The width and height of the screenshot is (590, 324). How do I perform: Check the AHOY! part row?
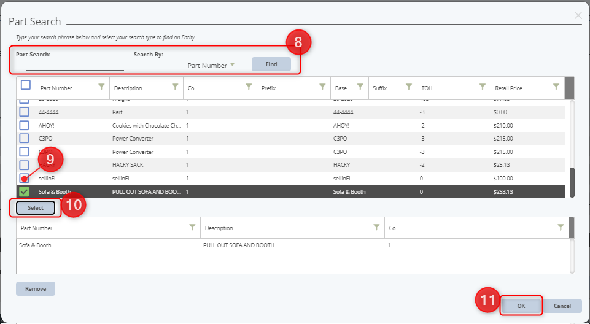[24, 125]
